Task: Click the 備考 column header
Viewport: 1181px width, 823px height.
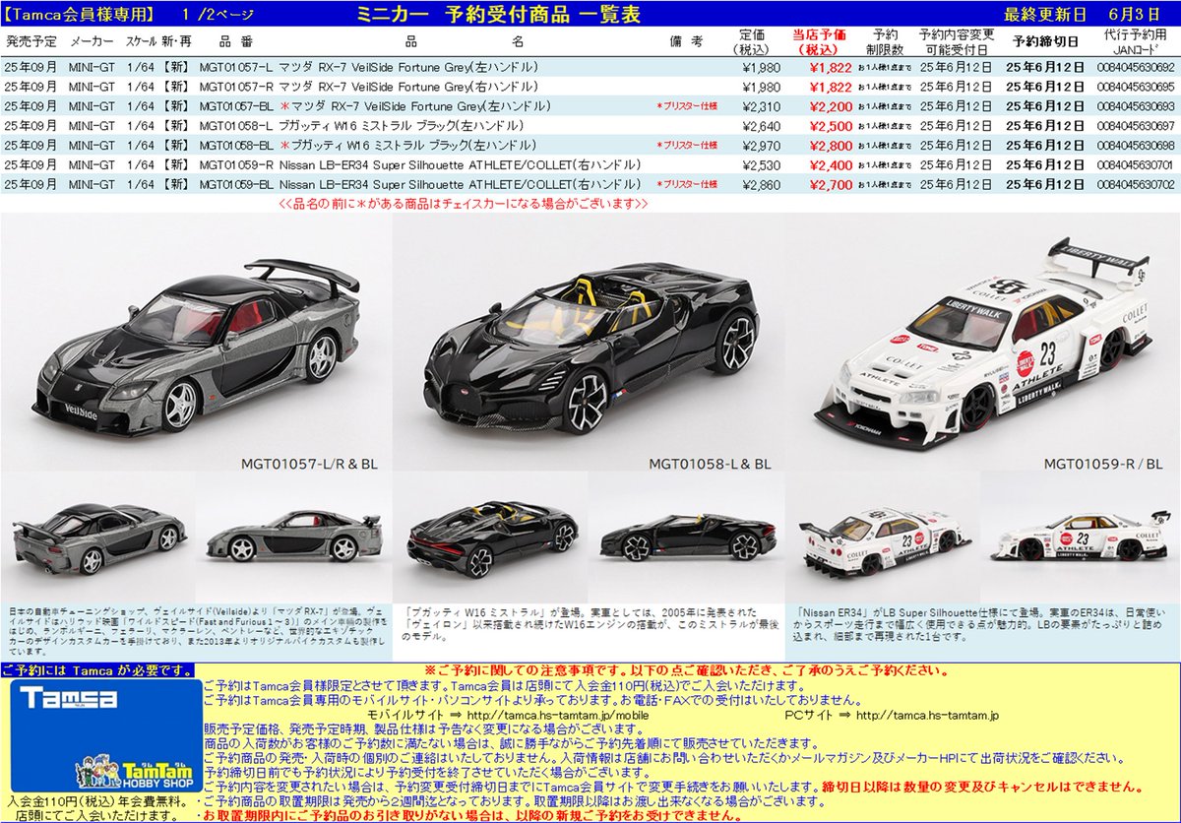Action: [686, 42]
